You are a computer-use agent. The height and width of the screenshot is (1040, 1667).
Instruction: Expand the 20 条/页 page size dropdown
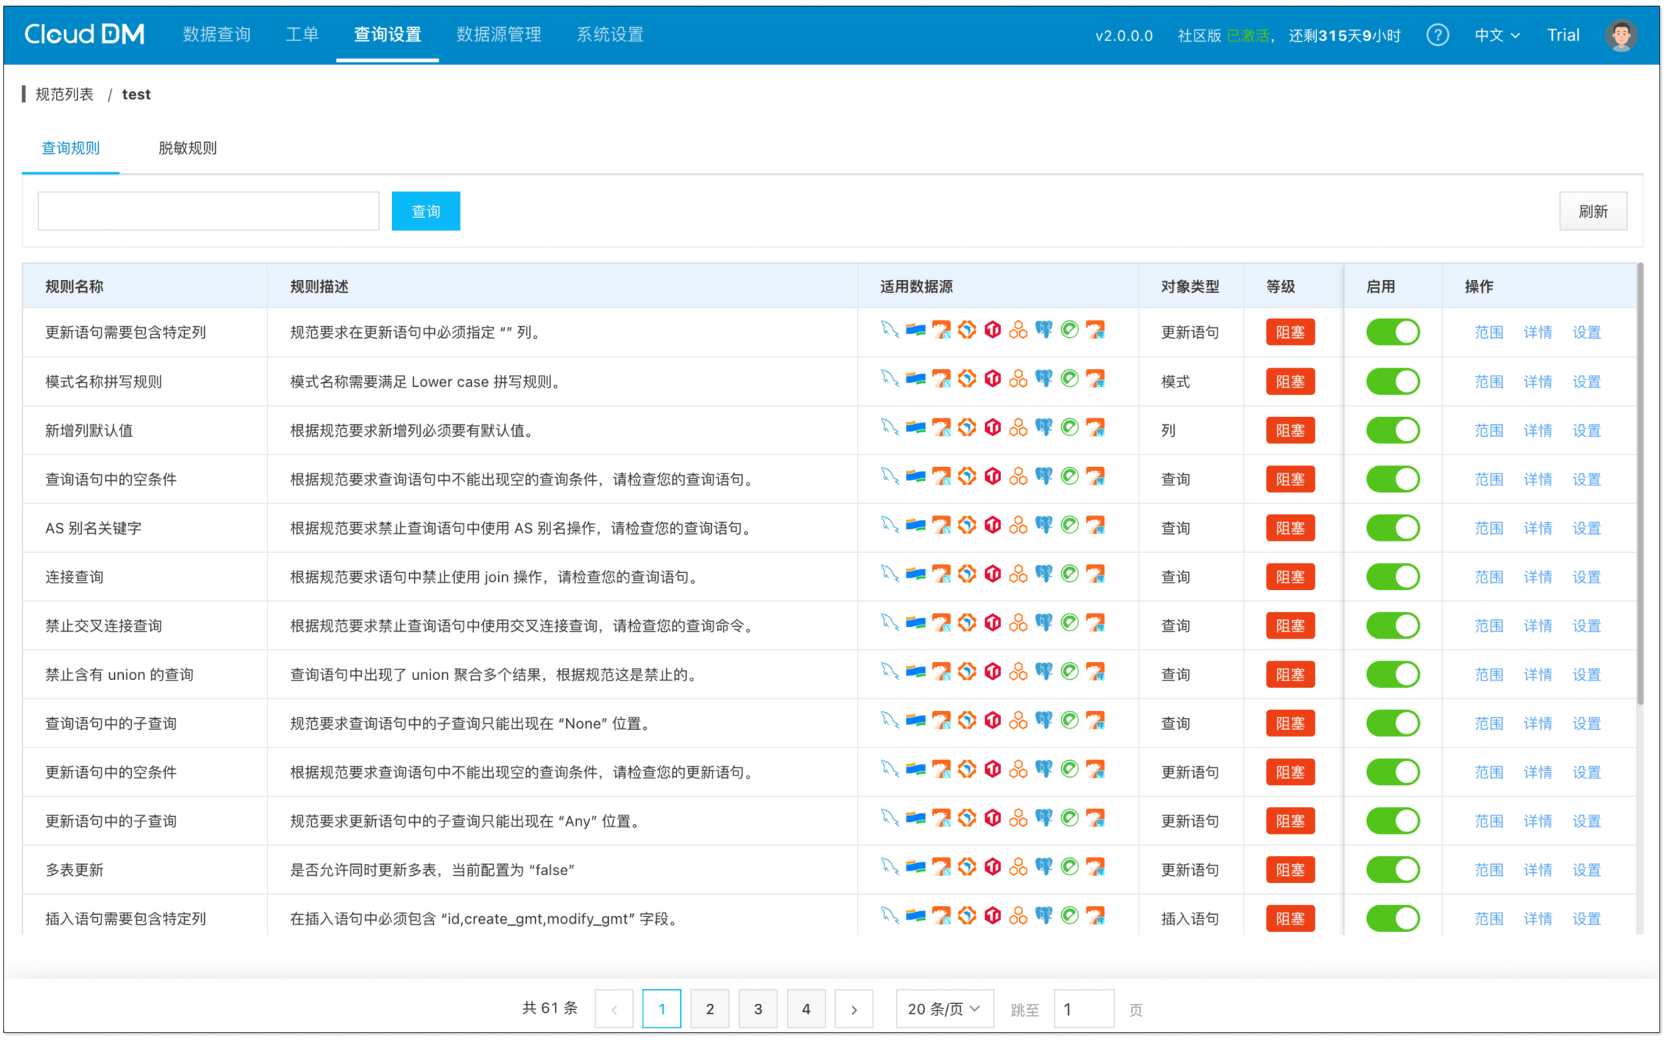click(x=943, y=1009)
